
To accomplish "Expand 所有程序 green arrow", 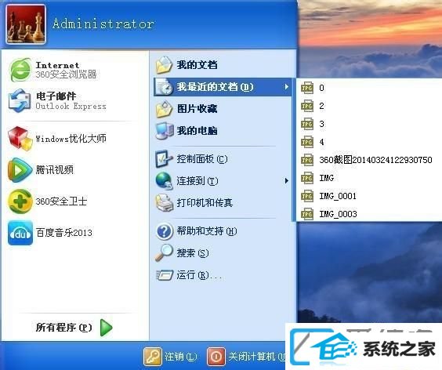I will tap(107, 328).
